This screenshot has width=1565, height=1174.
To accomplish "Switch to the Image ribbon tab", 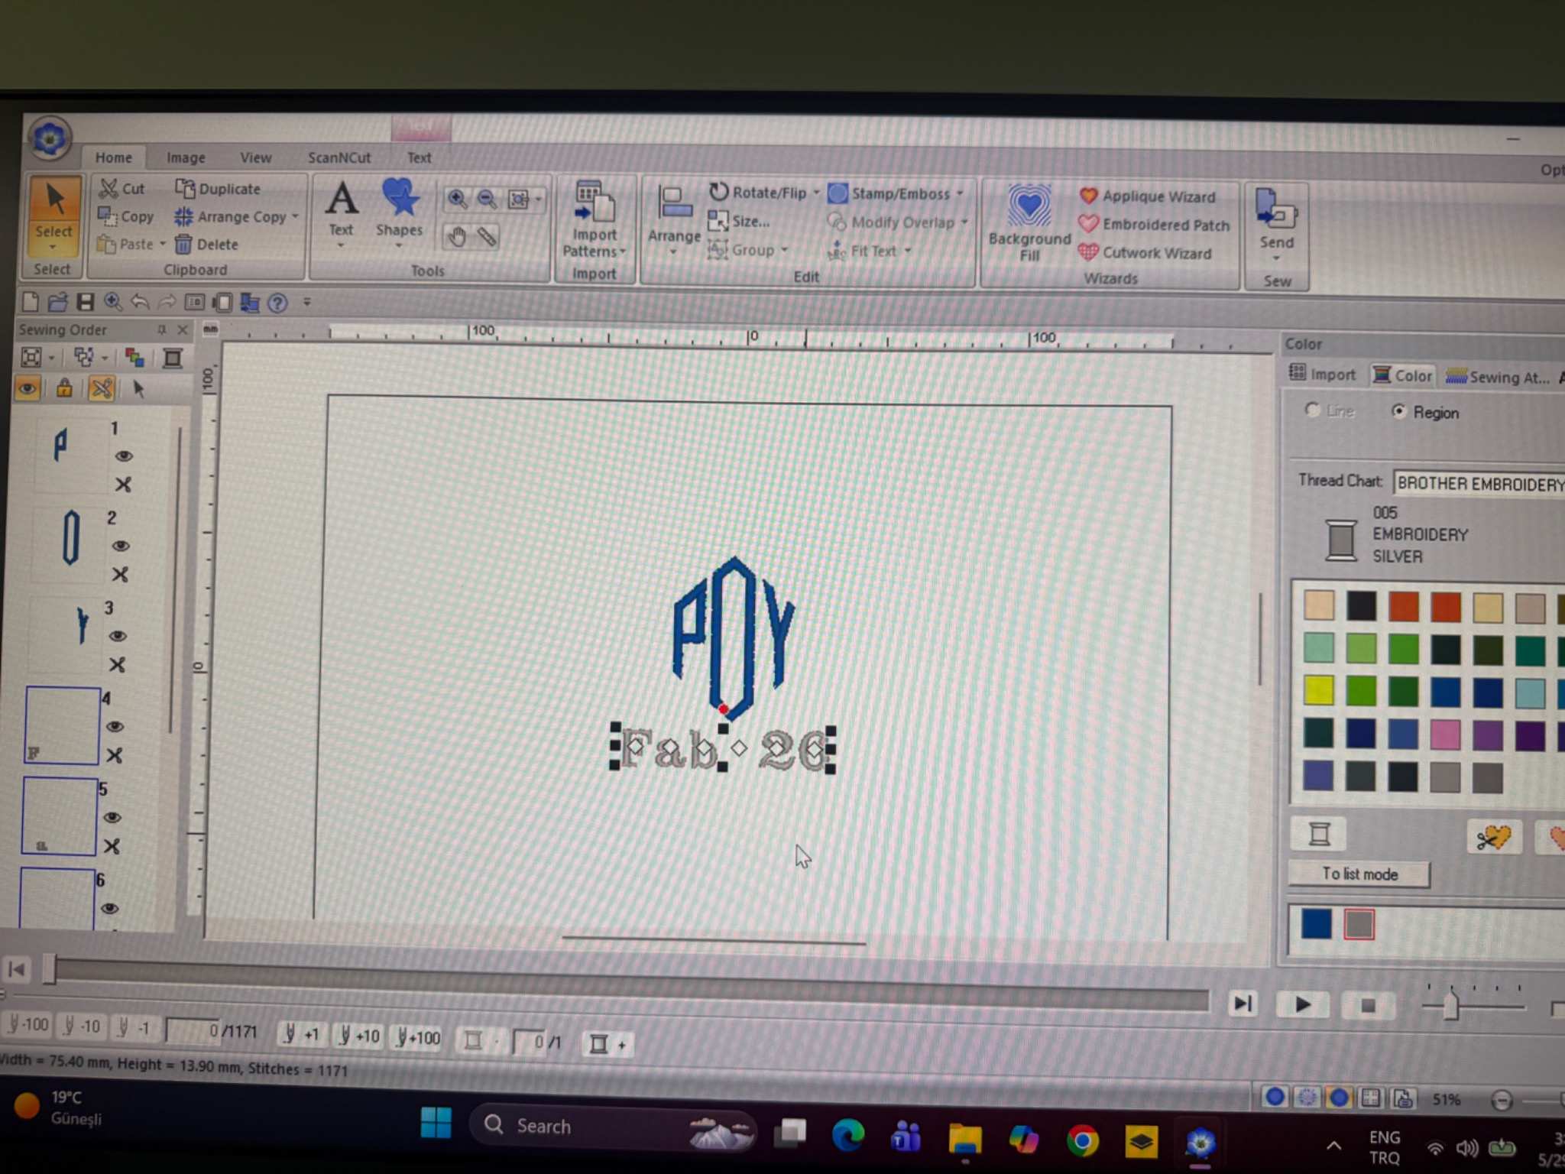I will point(186,157).
